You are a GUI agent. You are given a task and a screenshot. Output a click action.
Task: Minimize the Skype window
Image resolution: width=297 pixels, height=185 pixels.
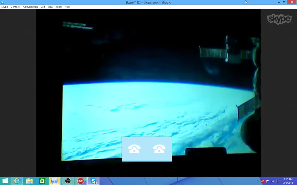click(x=279, y=2)
